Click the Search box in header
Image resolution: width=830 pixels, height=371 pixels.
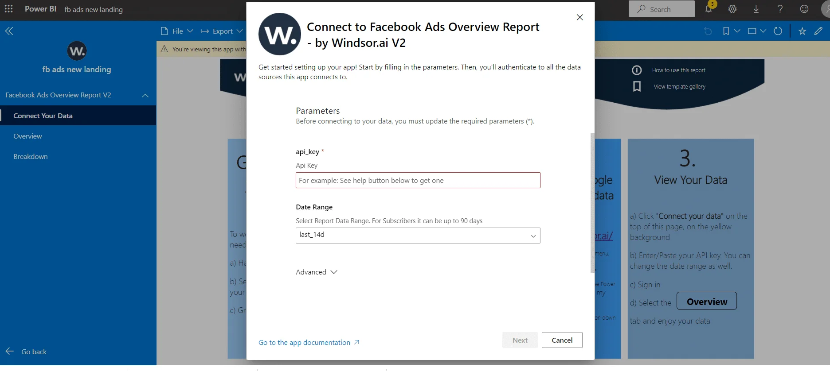[662, 9]
